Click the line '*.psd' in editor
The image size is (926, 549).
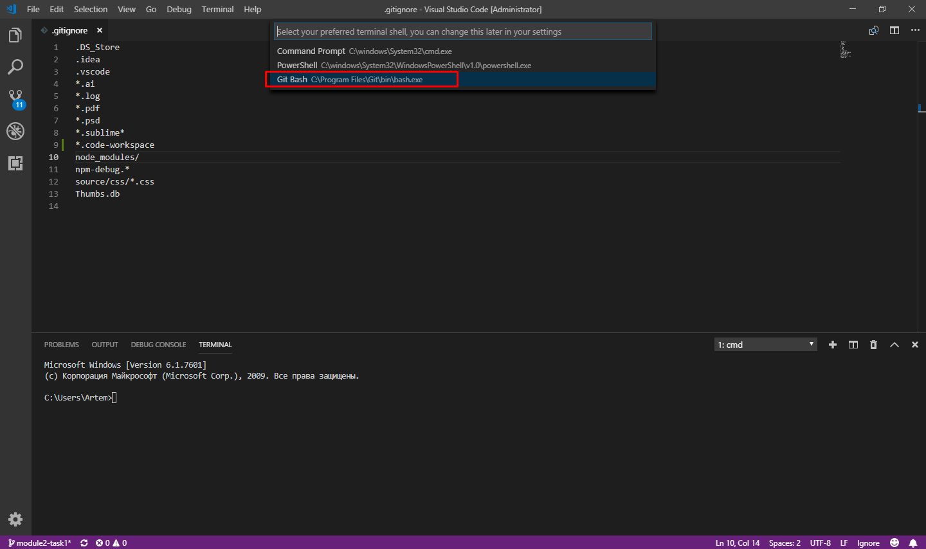click(87, 120)
